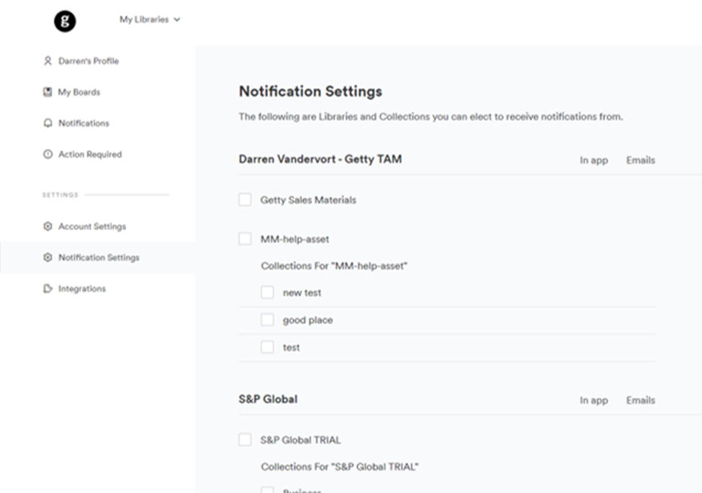Viewport: 702px width, 493px height.
Task: Toggle the S&P Global TRIAL checkbox
Action: pos(245,440)
